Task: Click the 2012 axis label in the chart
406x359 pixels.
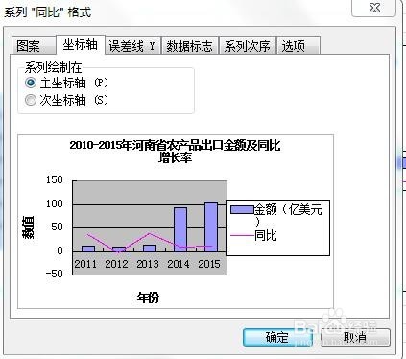Action: point(116,264)
